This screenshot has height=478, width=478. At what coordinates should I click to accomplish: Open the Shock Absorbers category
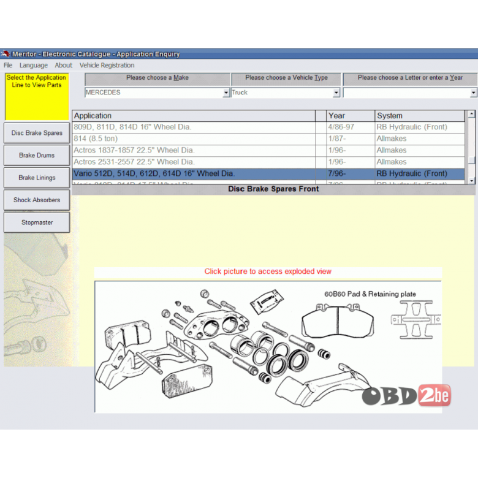click(37, 200)
